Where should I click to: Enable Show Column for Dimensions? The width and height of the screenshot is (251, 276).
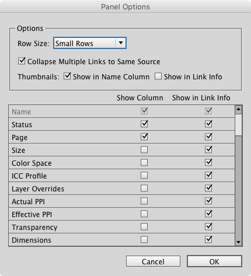(x=144, y=239)
